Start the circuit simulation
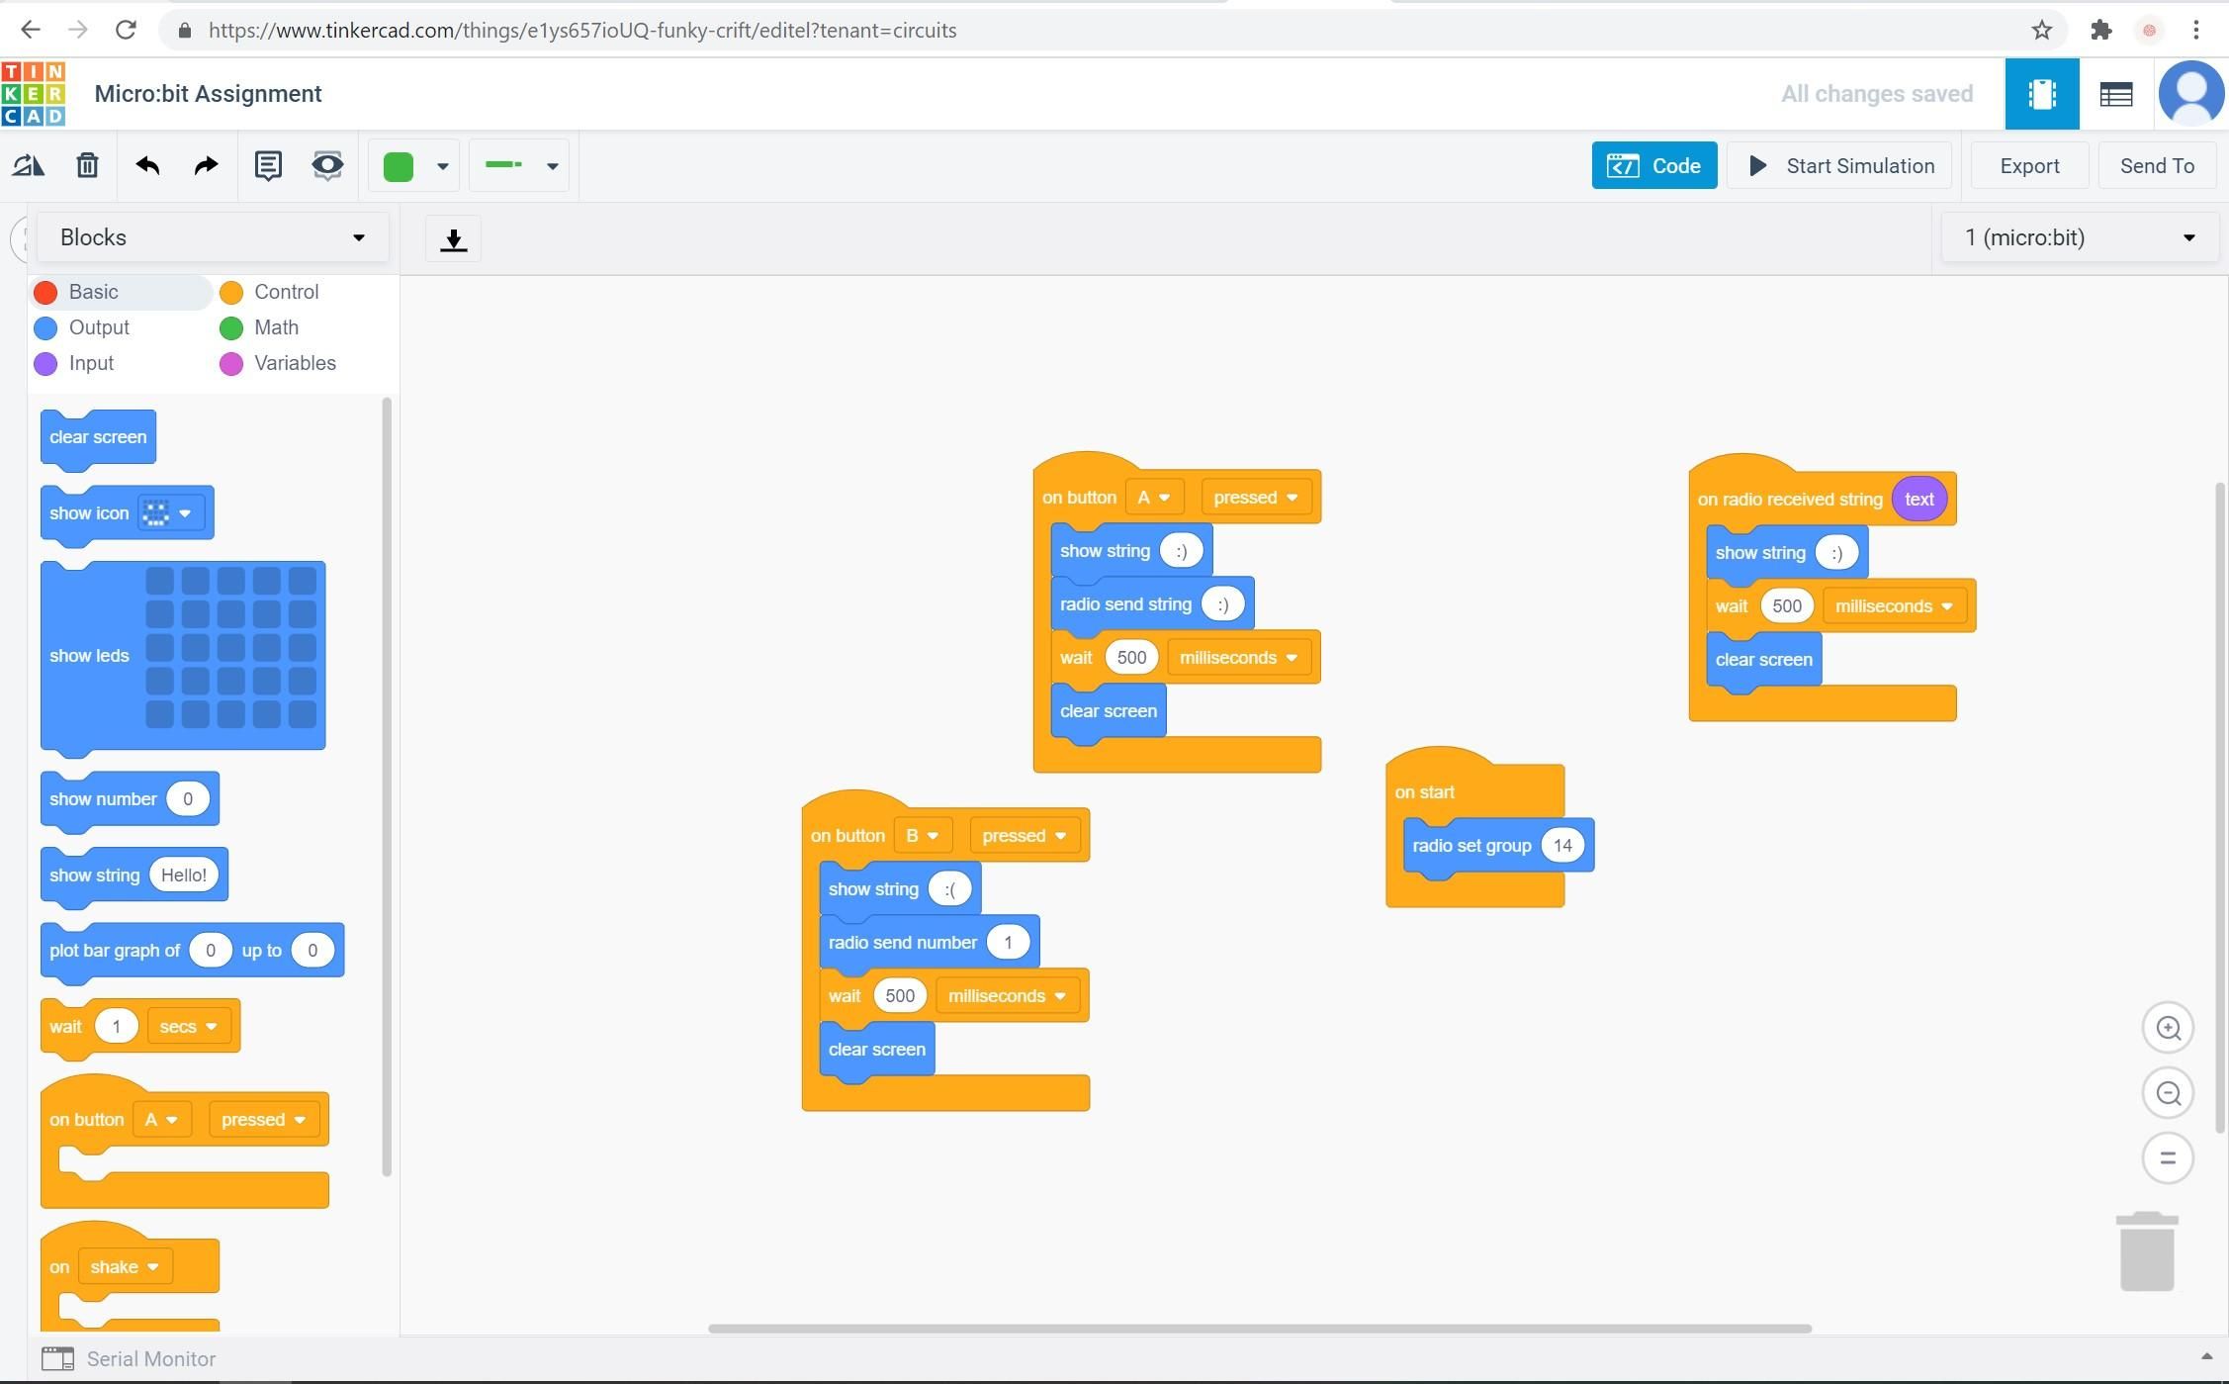The height and width of the screenshot is (1384, 2229). 1838,165
